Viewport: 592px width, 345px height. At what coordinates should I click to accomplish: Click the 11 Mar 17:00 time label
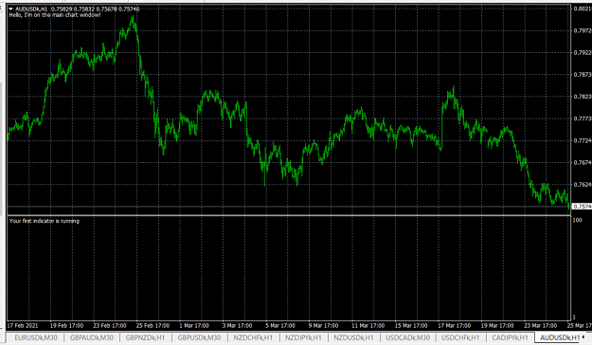368,325
